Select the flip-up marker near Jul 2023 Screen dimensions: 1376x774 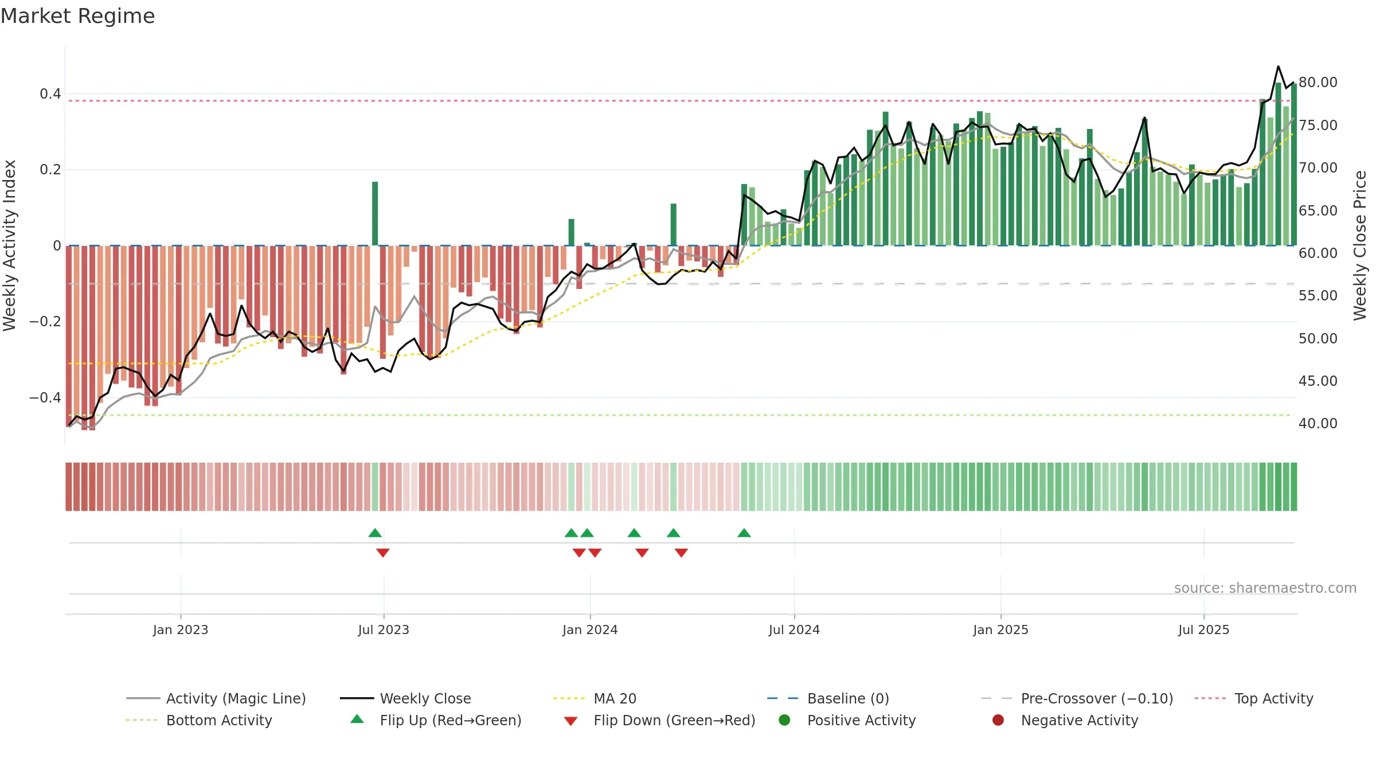375,533
